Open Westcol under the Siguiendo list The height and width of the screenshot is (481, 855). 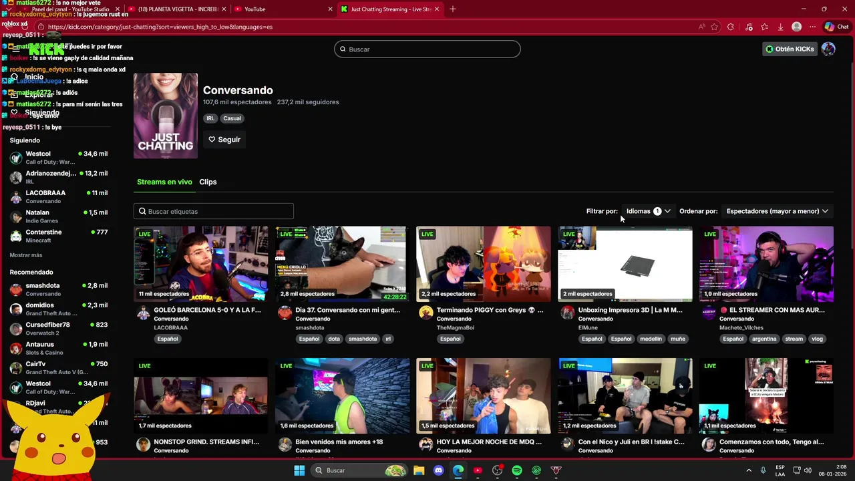[59, 158]
